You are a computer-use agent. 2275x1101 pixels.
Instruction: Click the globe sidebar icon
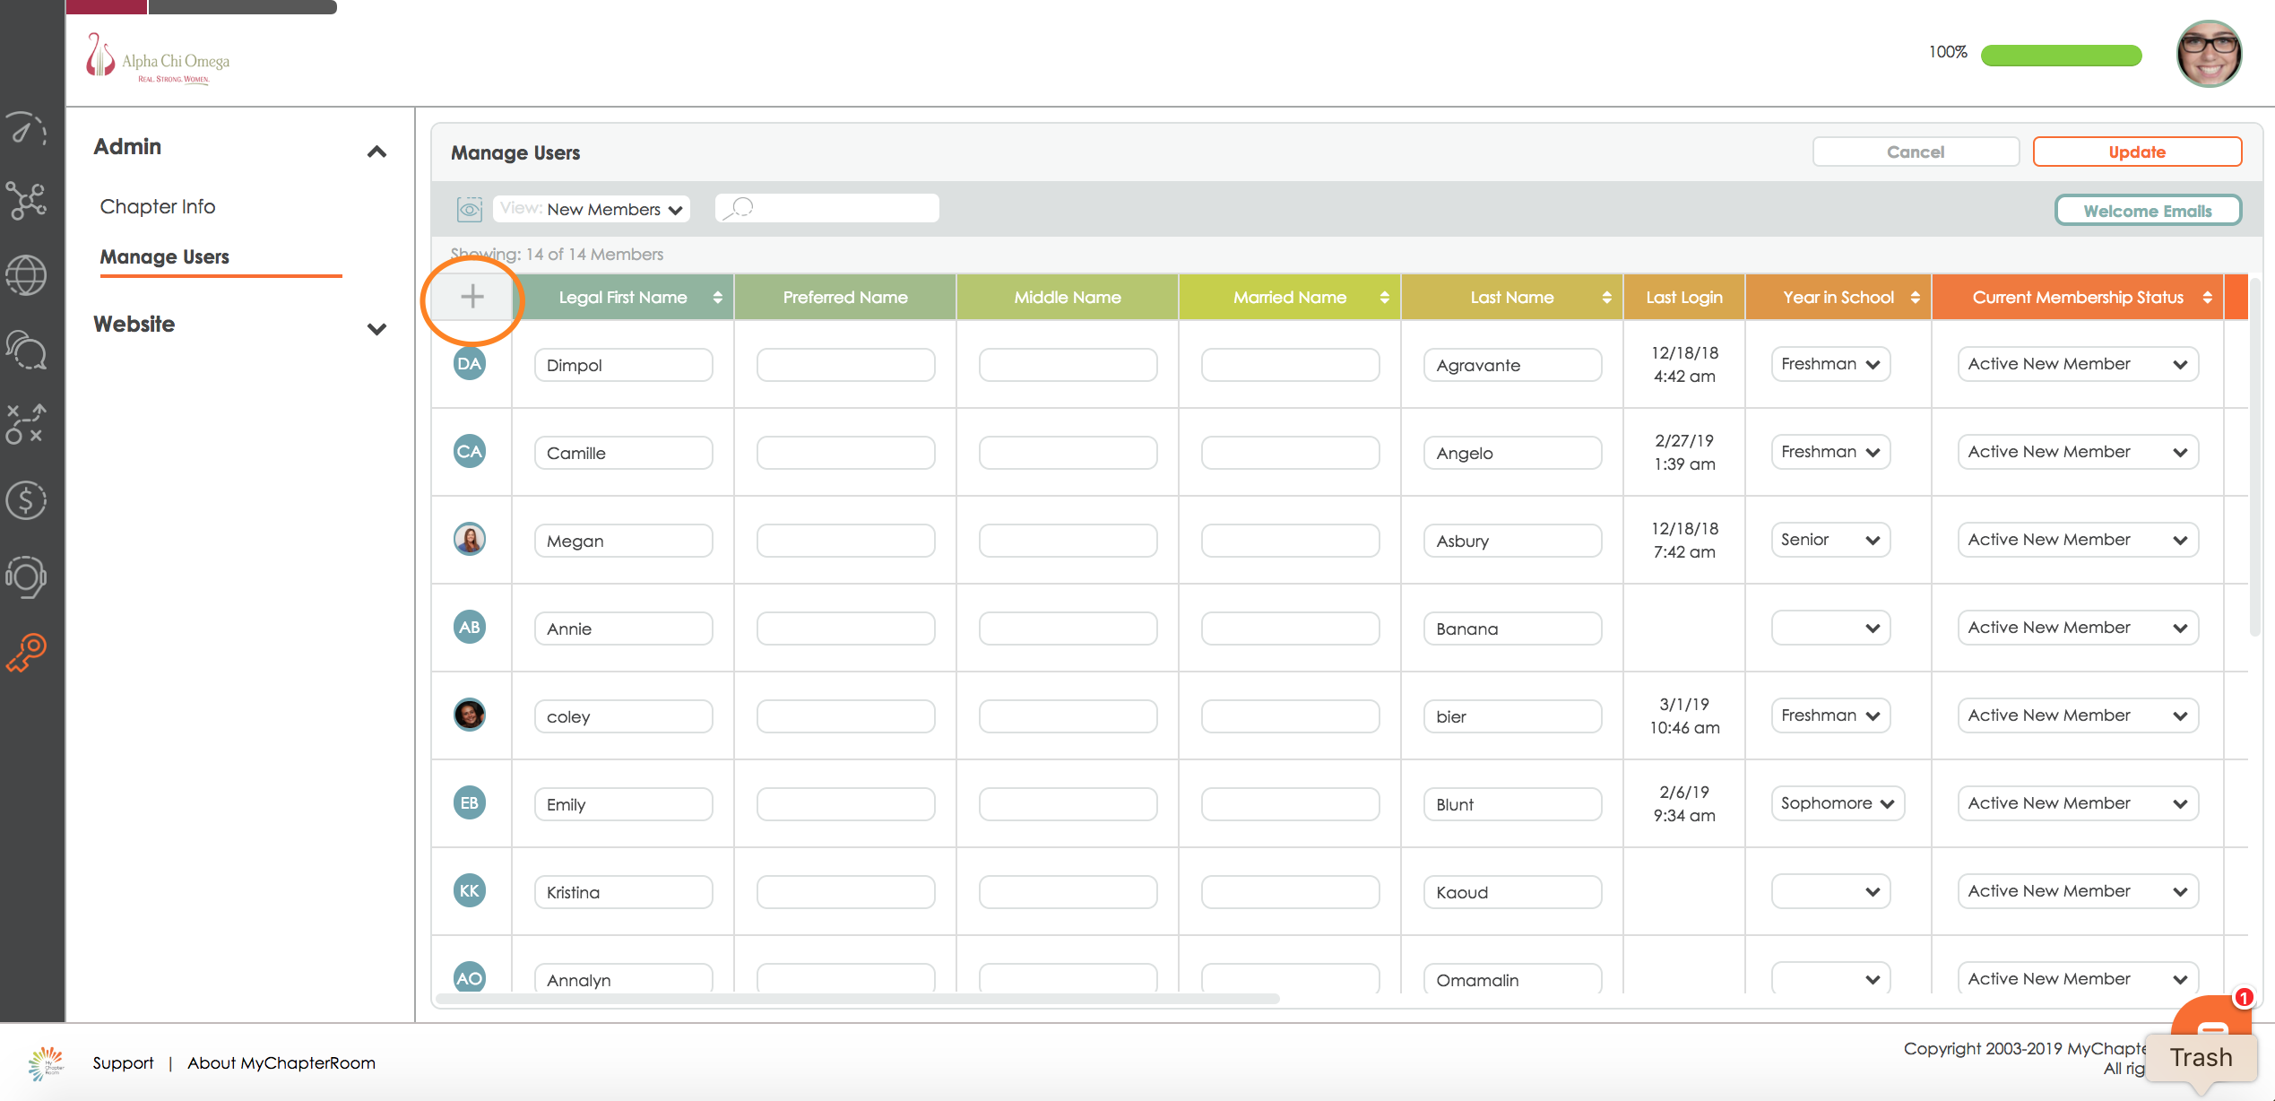(x=27, y=275)
